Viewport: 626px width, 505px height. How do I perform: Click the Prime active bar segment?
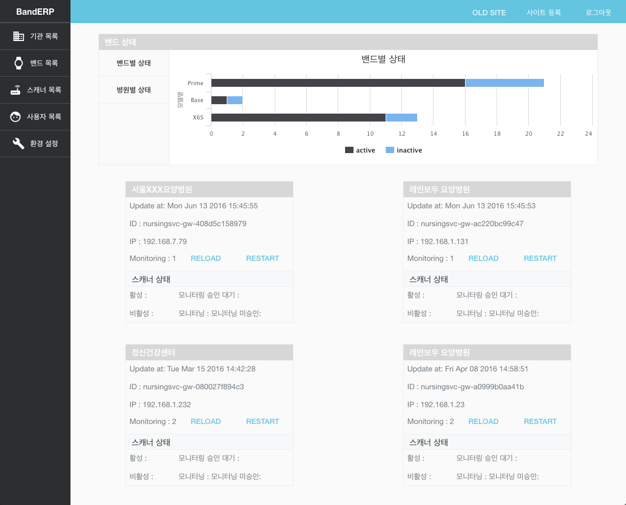click(x=338, y=83)
